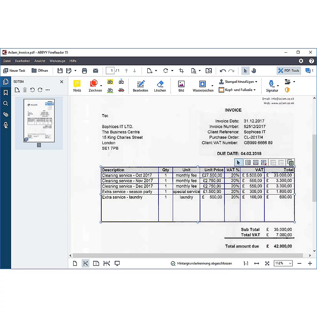Viewport: 317px width, 317px height.
Task: Enable the yellow highlight text tool
Action: pyautogui.click(x=110, y=82)
